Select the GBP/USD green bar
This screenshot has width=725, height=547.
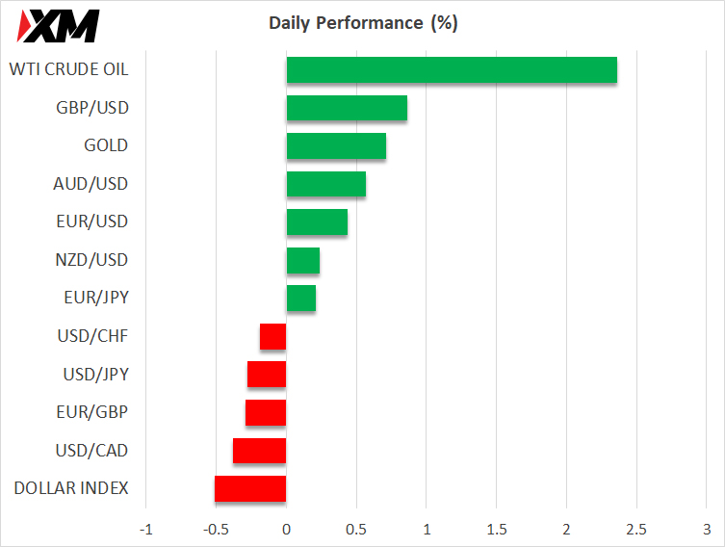(347, 108)
